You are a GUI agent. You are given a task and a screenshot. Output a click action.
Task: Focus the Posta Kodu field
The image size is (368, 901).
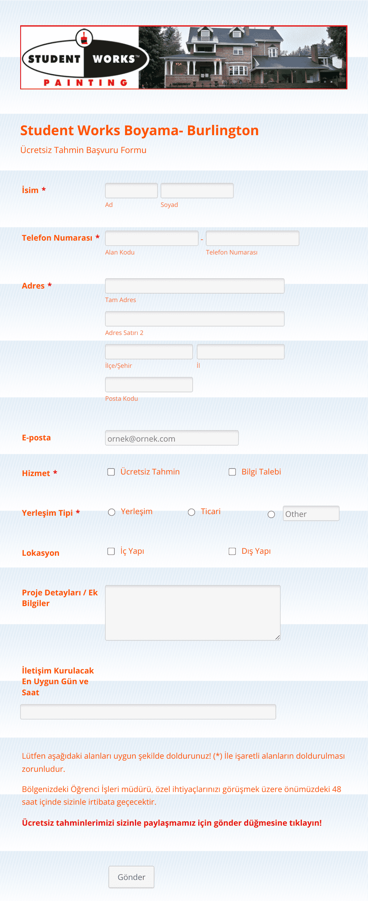tap(149, 385)
